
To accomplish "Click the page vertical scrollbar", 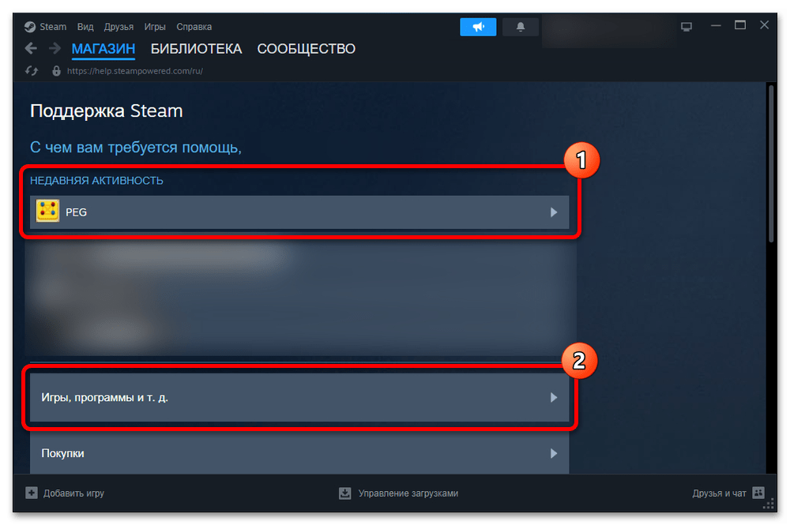I will [771, 164].
